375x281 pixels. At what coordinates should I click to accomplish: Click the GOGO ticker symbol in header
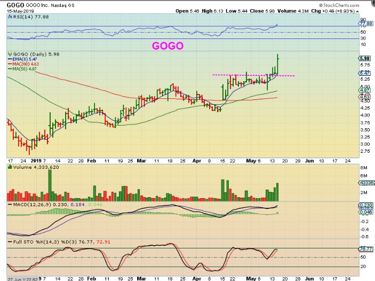point(15,5)
